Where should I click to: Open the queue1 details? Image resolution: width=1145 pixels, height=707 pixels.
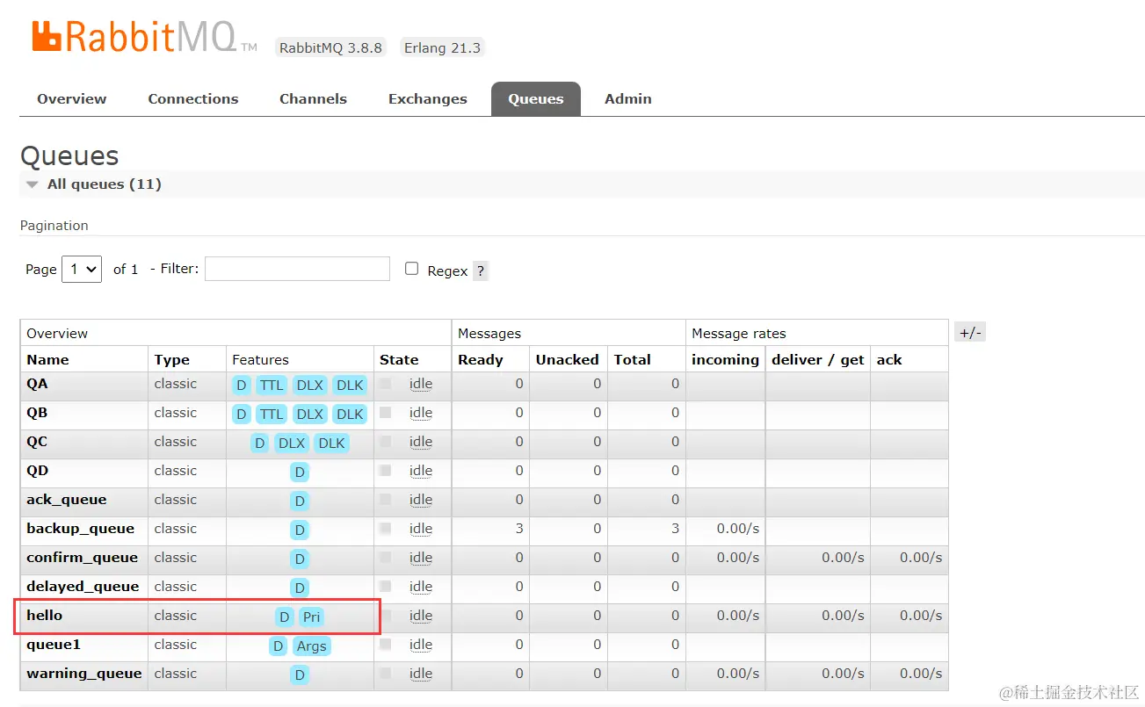point(54,645)
